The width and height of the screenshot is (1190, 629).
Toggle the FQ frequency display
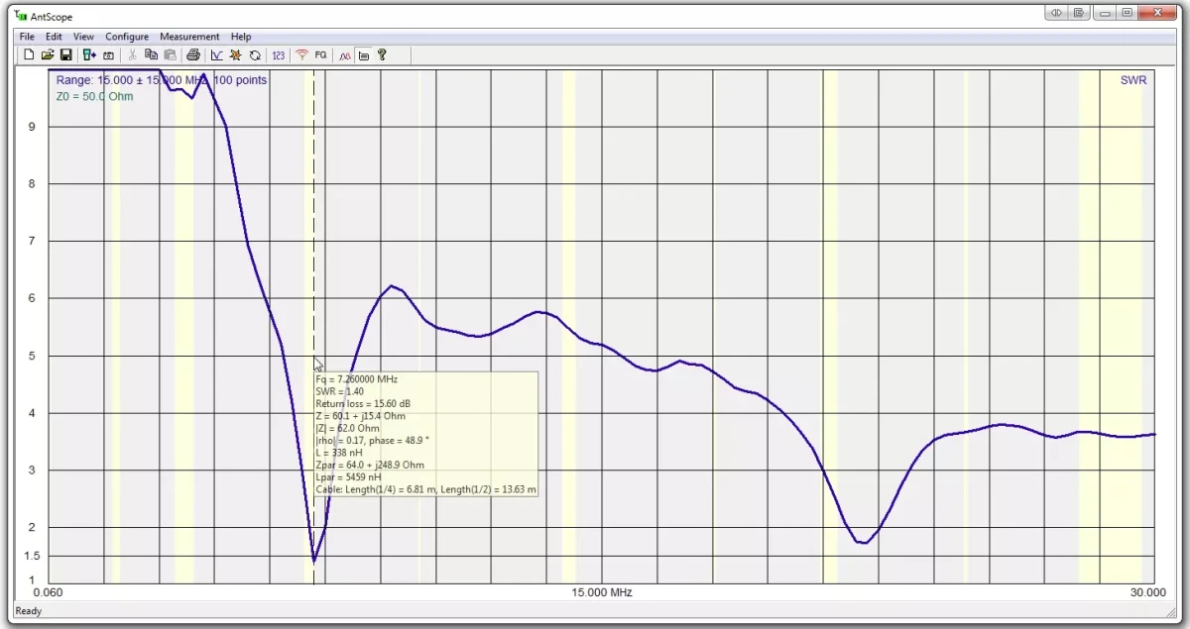point(320,54)
